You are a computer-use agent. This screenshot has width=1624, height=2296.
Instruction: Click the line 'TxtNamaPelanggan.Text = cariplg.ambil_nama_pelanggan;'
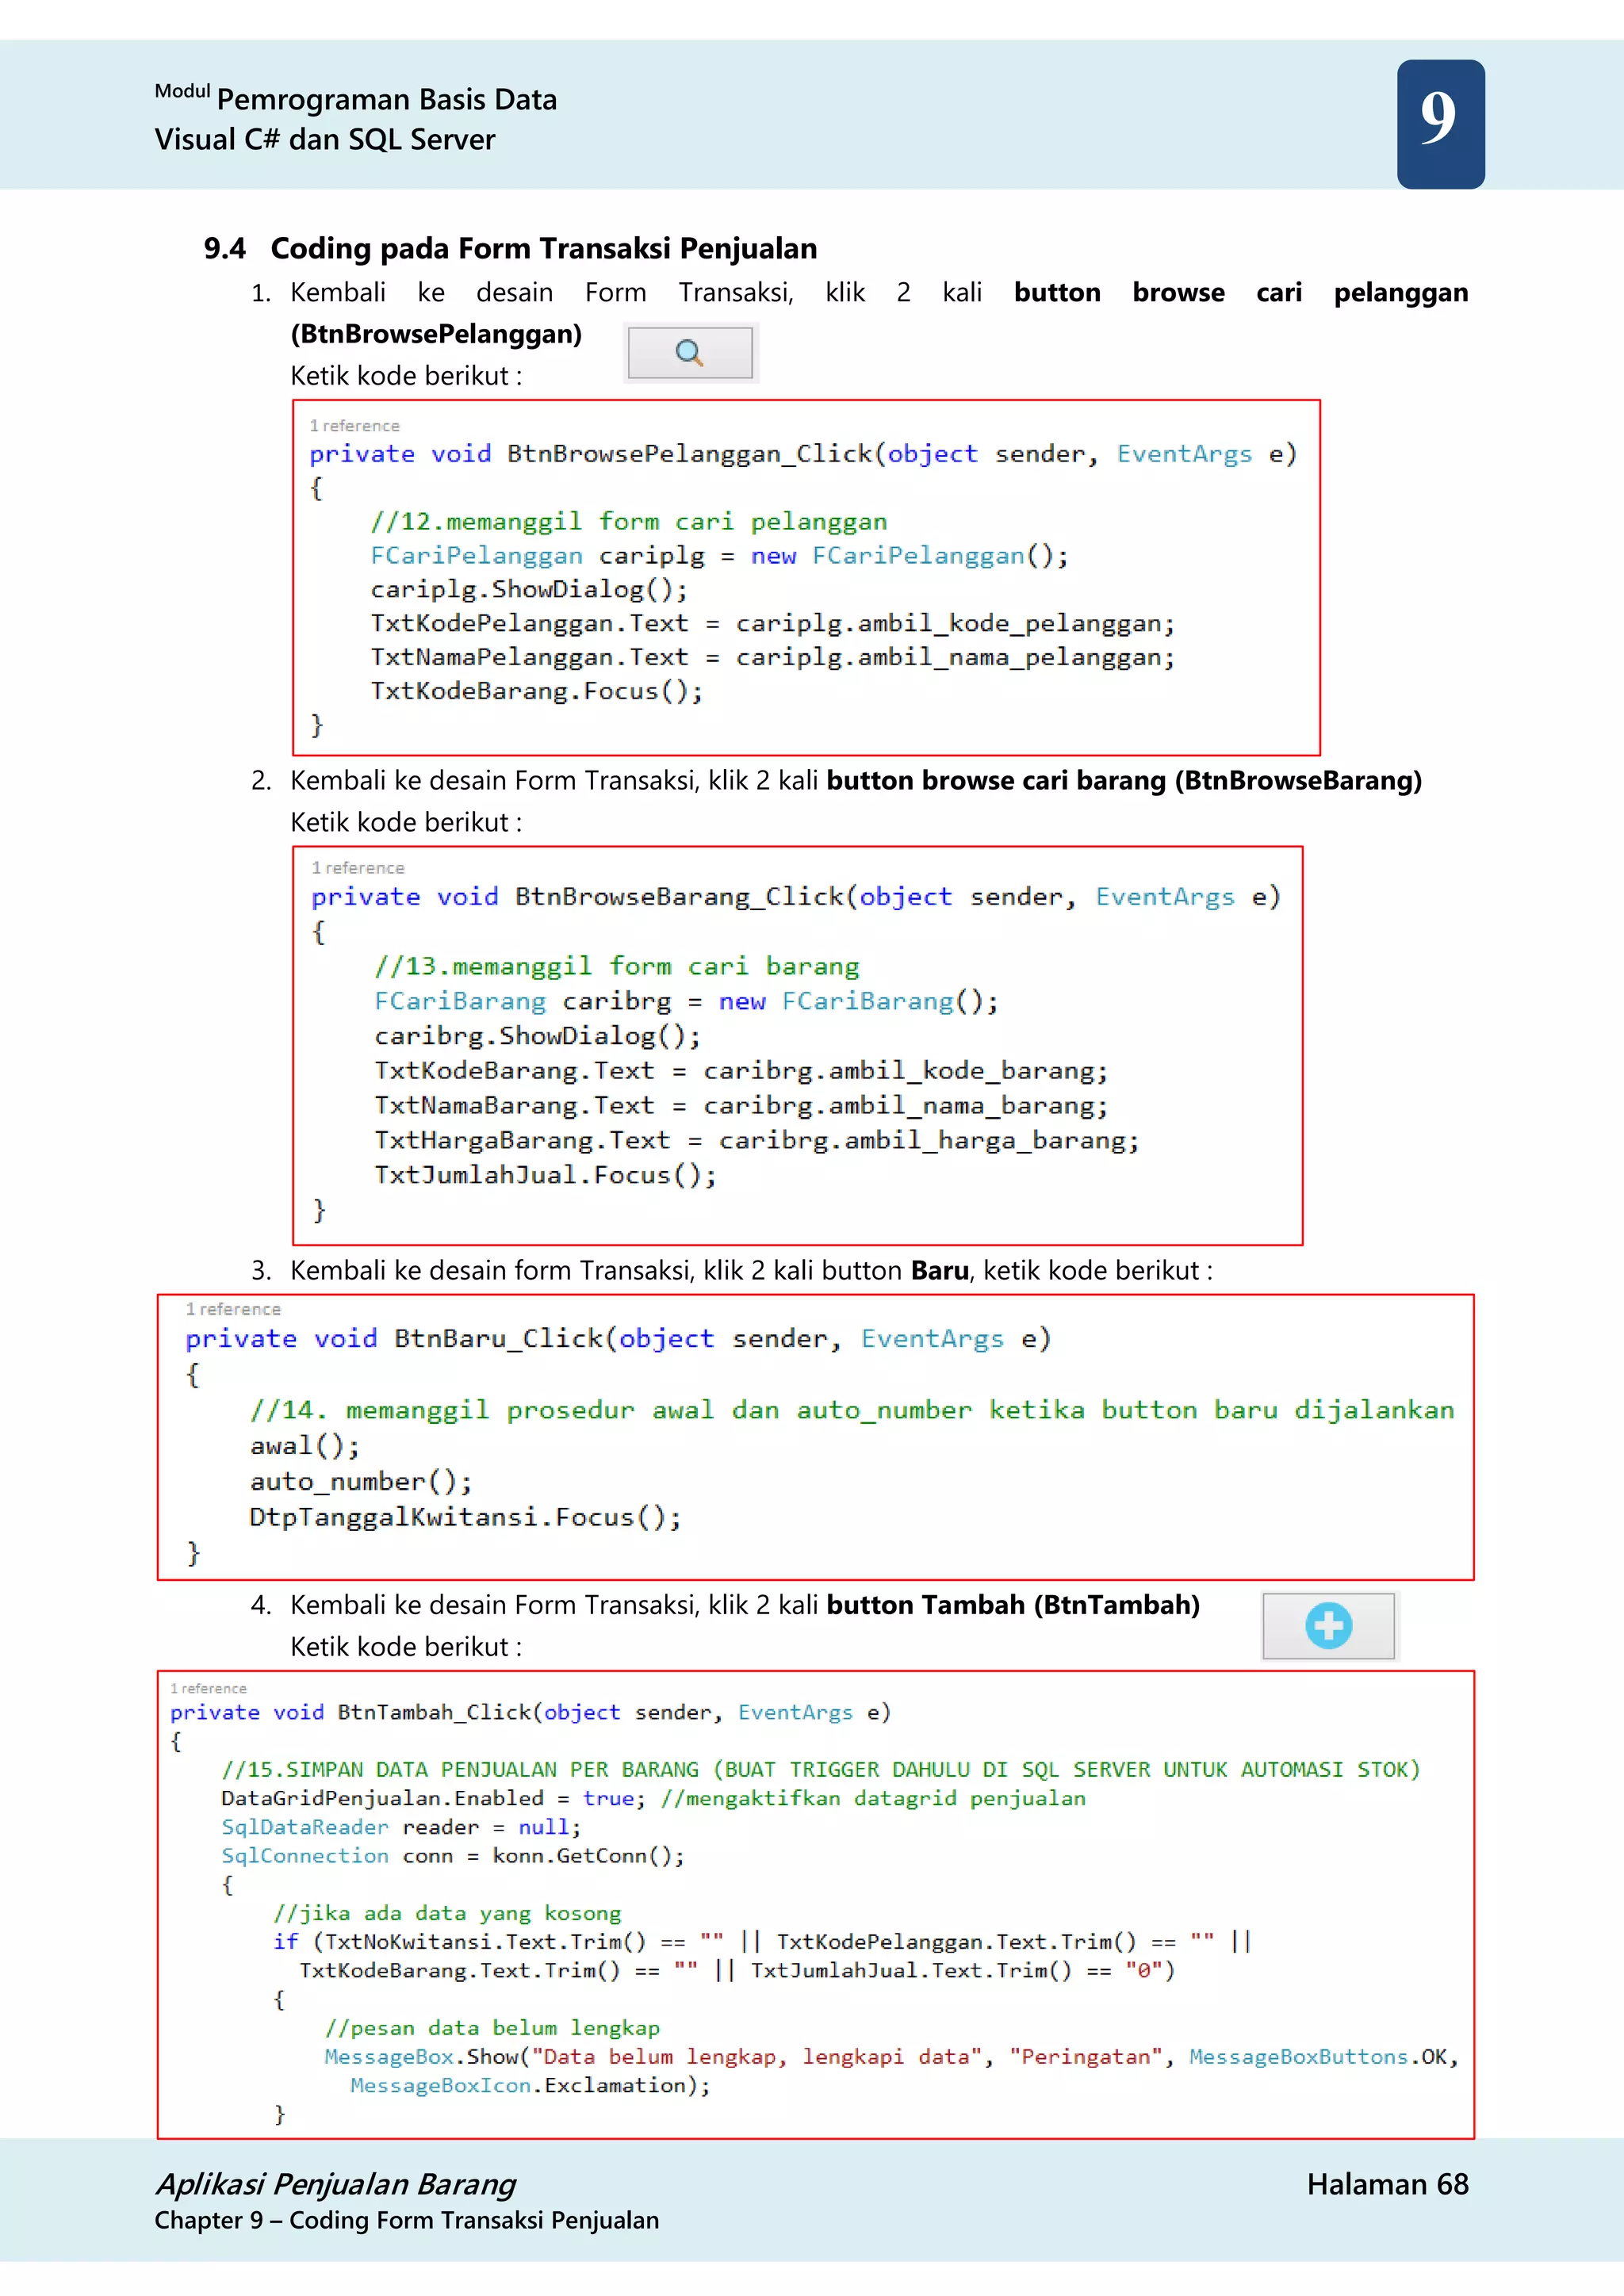[772, 658]
